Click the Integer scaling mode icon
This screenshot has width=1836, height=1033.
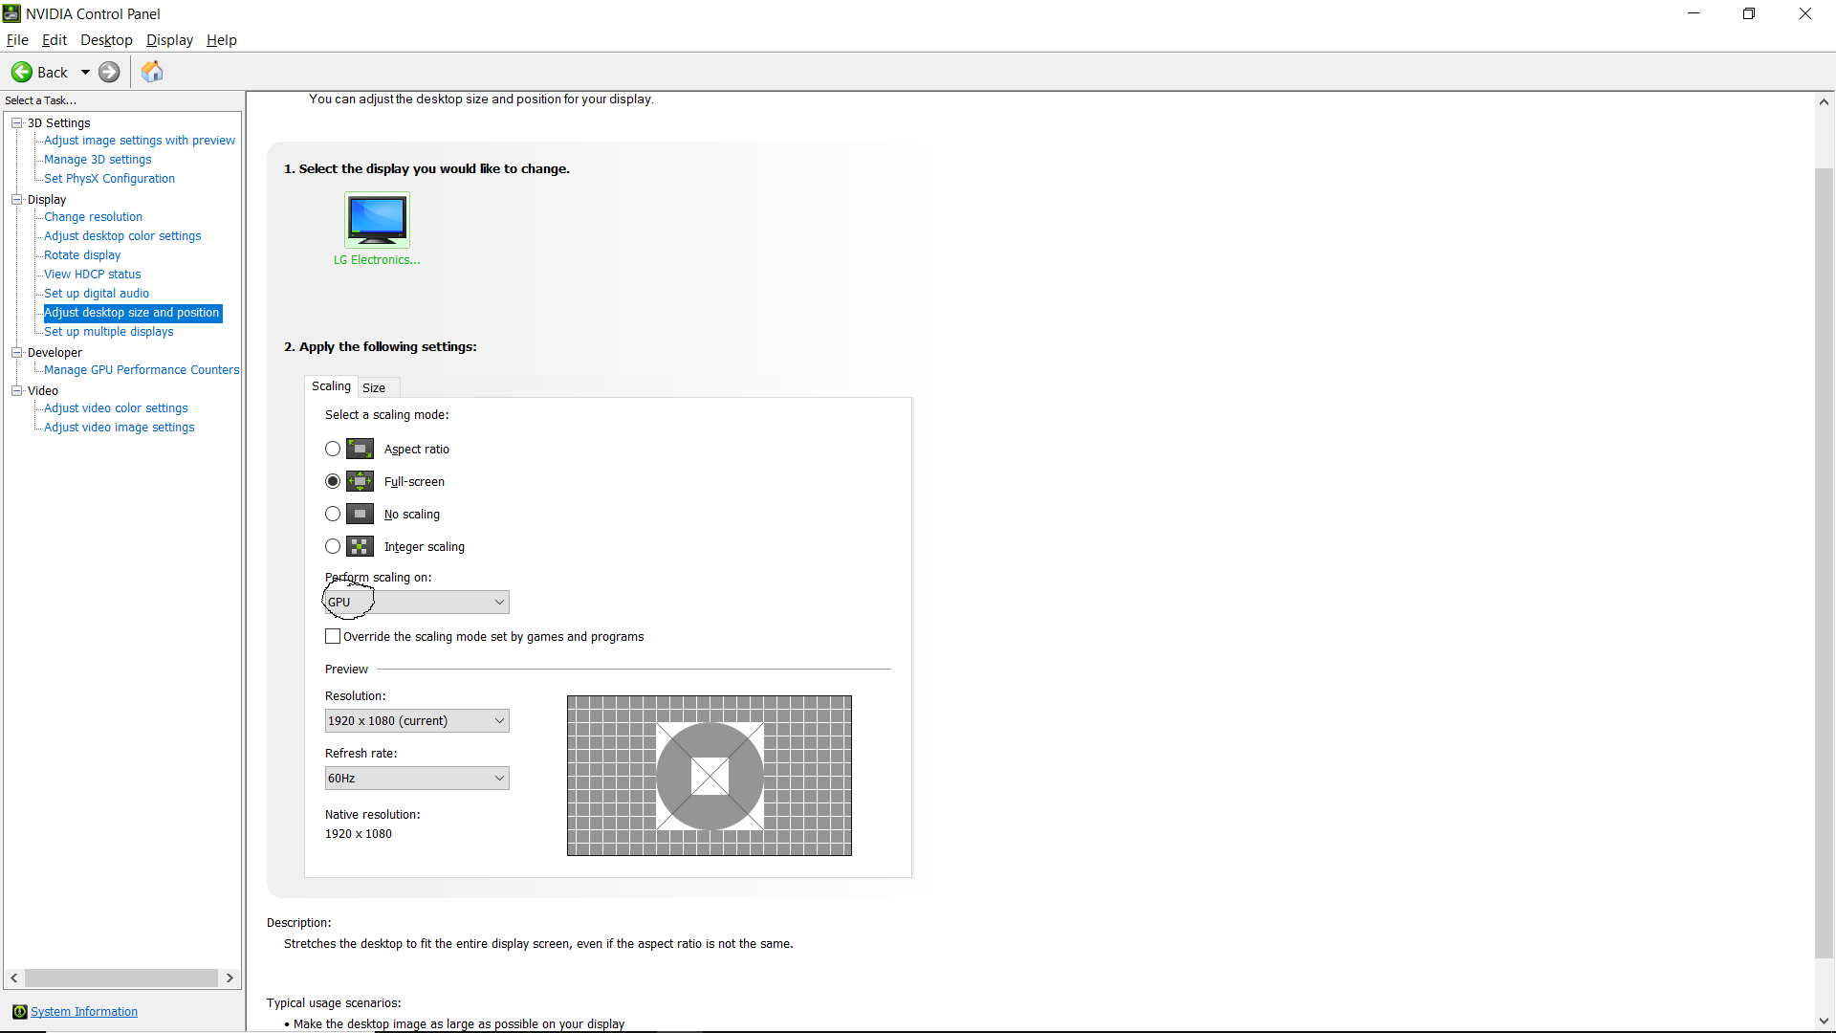tap(360, 546)
